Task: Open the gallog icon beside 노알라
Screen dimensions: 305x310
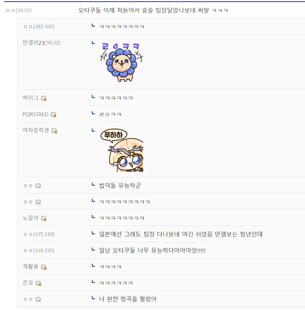Action: 43,218
